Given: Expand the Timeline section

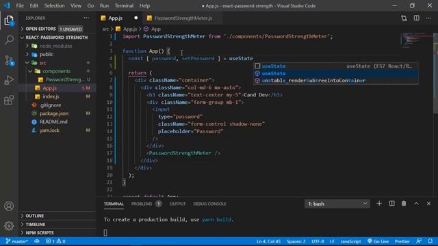Looking at the screenshot, I should coord(57,224).
